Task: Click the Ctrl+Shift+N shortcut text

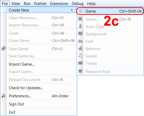Action: [x=130, y=11]
